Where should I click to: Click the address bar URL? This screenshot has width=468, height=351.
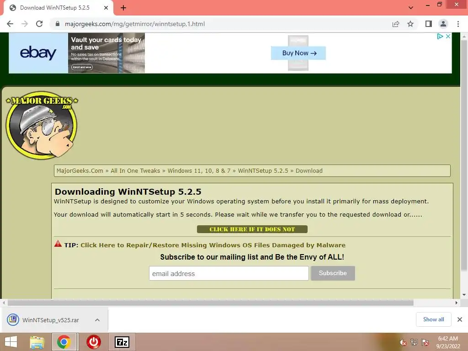tap(135, 24)
